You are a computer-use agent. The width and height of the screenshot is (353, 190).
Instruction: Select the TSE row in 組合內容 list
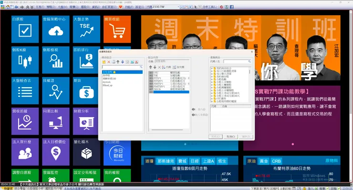(169, 76)
